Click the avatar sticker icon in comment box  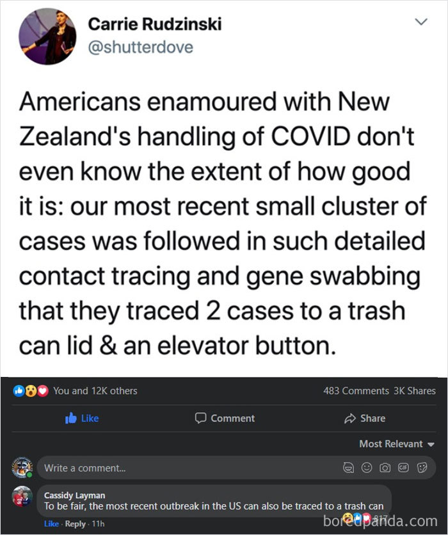[348, 467]
